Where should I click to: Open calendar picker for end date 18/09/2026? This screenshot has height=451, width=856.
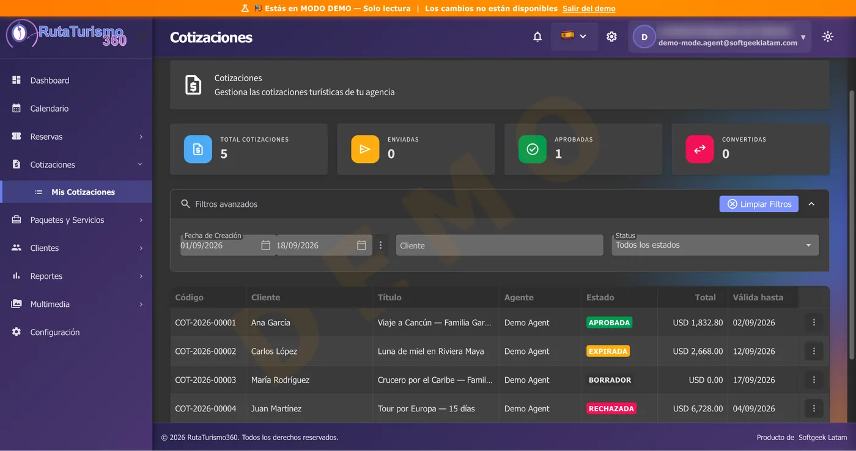click(x=361, y=245)
